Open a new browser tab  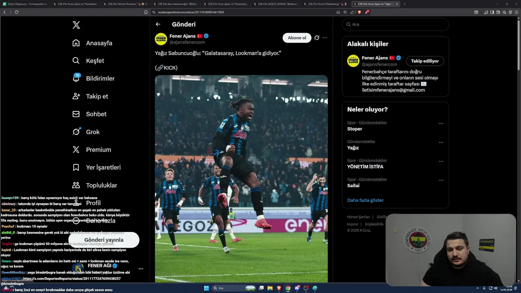click(404, 4)
